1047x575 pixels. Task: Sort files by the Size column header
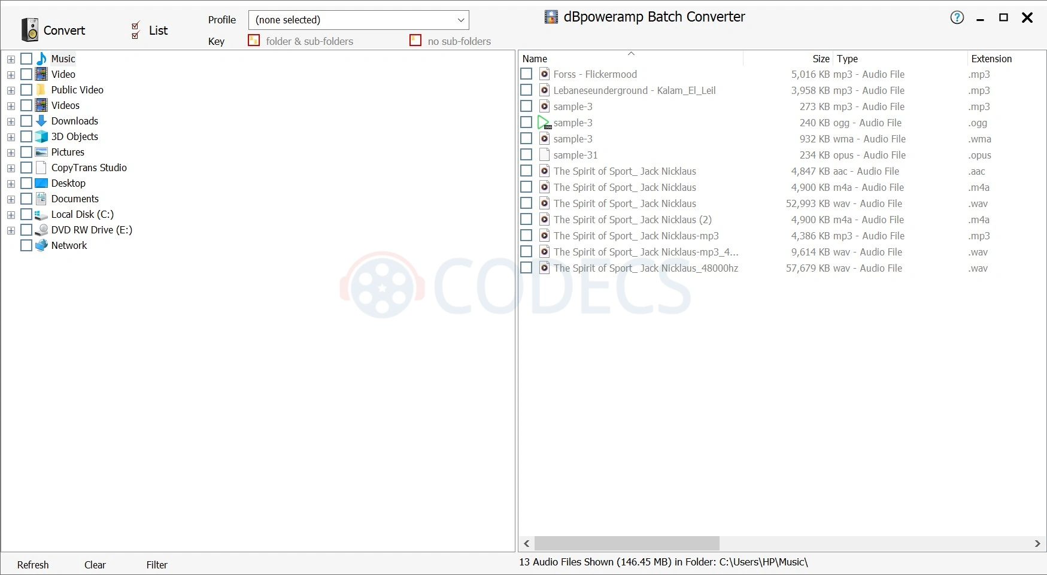pos(821,59)
